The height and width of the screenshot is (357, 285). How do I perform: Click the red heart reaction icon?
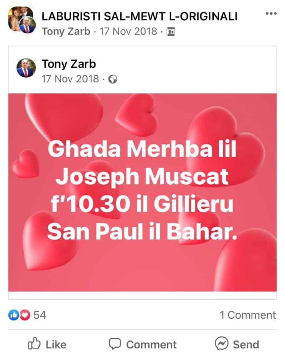pos(25,315)
